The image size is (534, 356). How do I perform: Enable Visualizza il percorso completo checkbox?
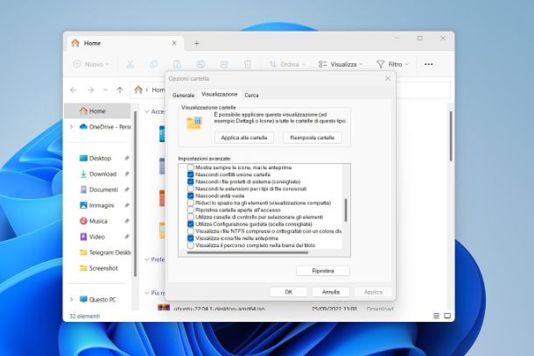pos(191,246)
